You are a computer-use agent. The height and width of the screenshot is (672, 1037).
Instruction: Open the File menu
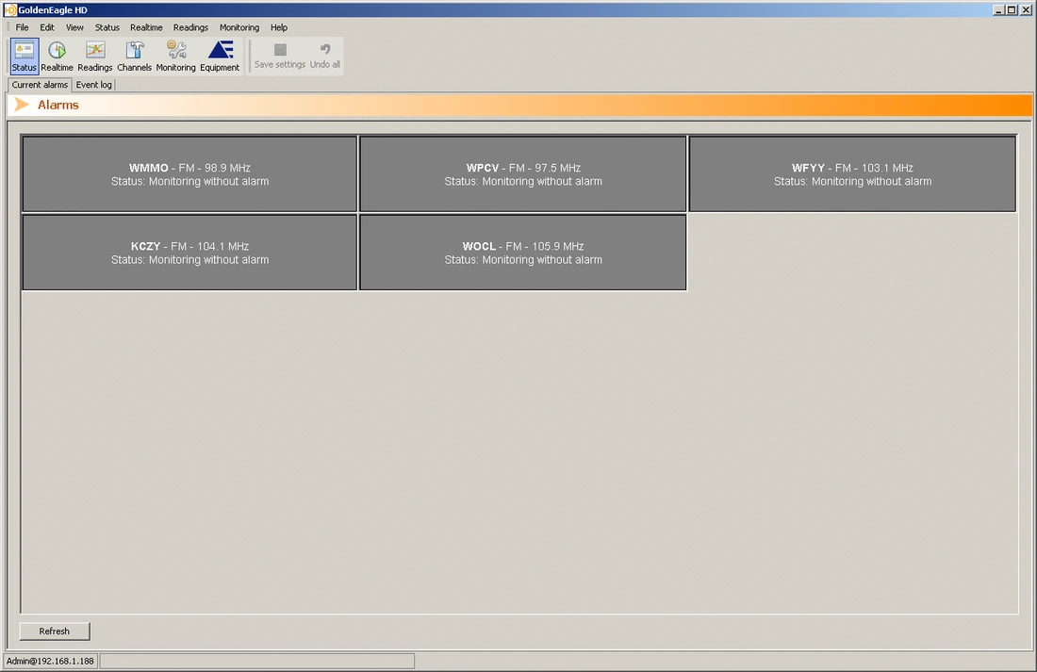pos(22,27)
